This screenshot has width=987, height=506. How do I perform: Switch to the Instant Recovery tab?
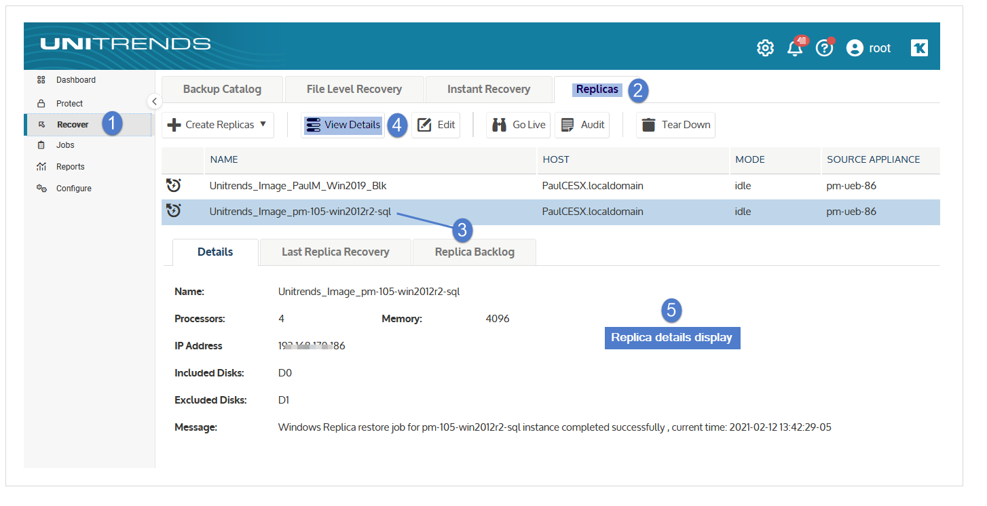[x=489, y=90]
